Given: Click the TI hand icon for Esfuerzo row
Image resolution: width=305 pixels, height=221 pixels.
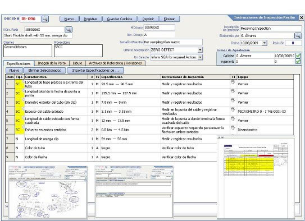Looking at the screenshot, I should pos(233,127).
